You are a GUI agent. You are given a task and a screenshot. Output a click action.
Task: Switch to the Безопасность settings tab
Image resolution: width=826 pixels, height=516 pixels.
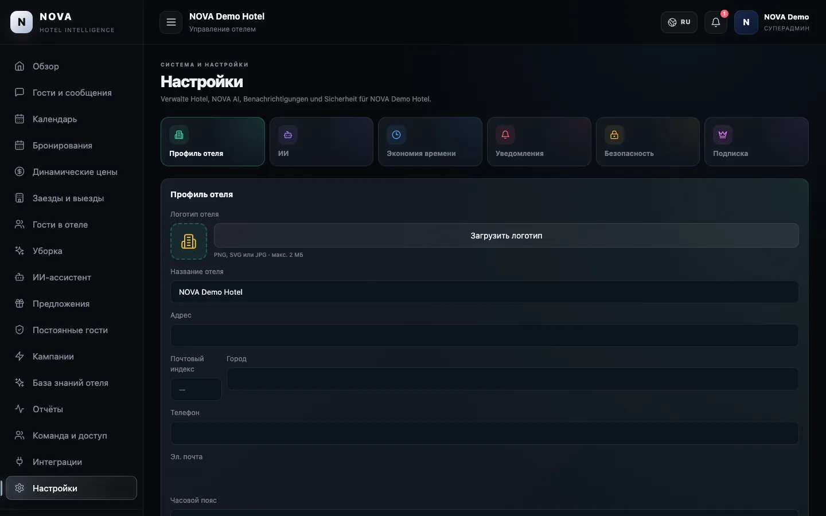click(648, 142)
